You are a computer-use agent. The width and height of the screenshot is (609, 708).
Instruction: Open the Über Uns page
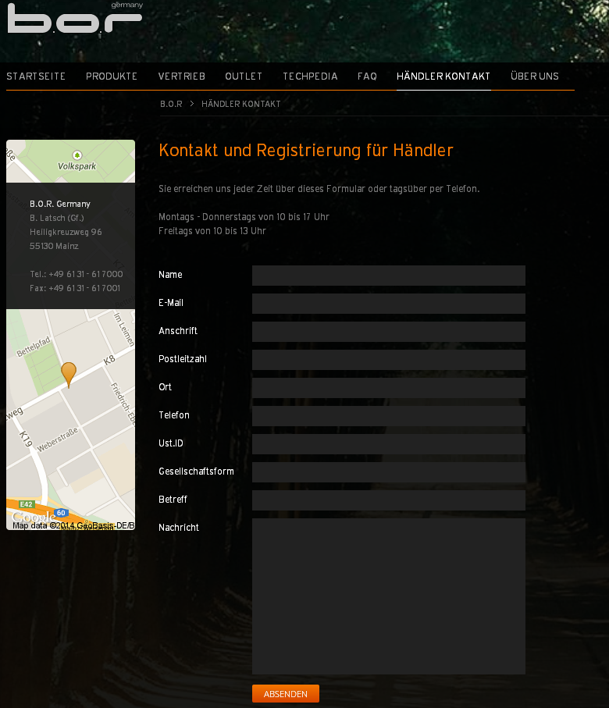535,76
